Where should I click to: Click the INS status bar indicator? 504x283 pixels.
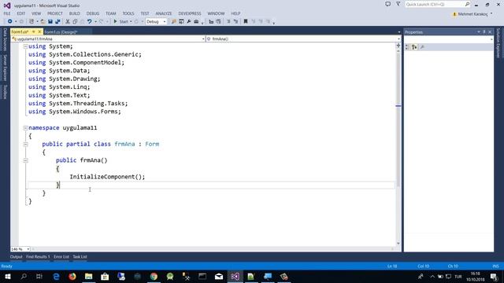coord(495,266)
